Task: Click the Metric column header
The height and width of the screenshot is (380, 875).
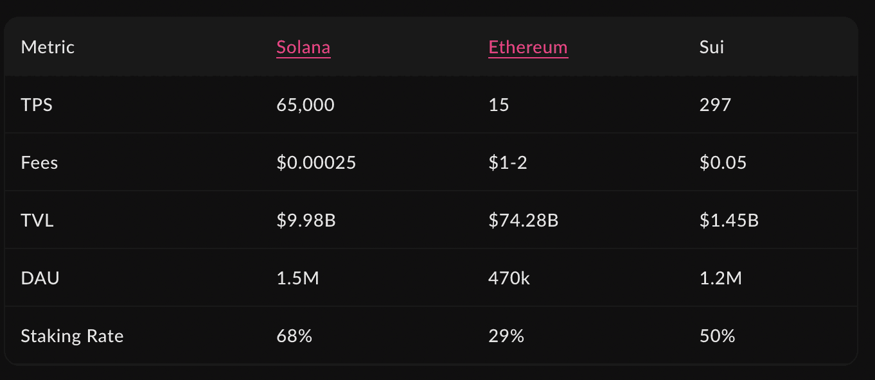Action: 48,47
